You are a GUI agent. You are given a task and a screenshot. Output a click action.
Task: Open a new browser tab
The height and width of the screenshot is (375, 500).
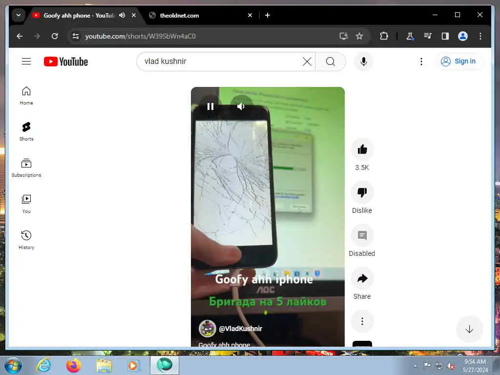coord(268,15)
